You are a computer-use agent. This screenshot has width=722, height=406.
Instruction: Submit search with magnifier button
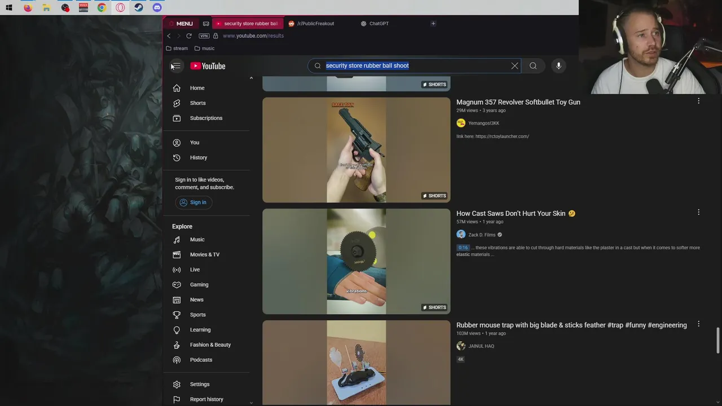(533, 66)
